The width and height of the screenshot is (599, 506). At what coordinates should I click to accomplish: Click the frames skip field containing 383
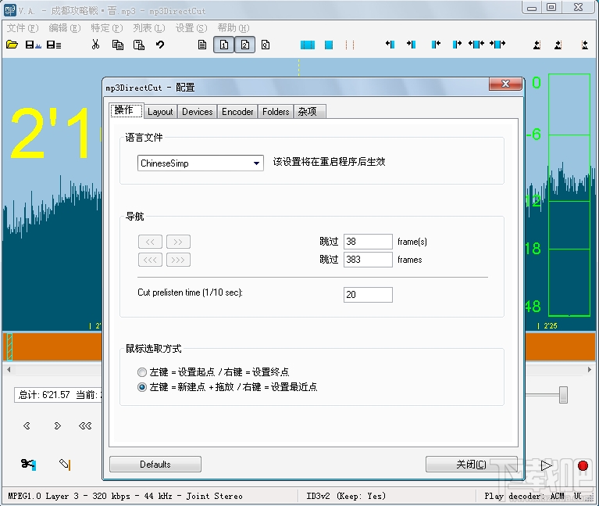click(368, 260)
